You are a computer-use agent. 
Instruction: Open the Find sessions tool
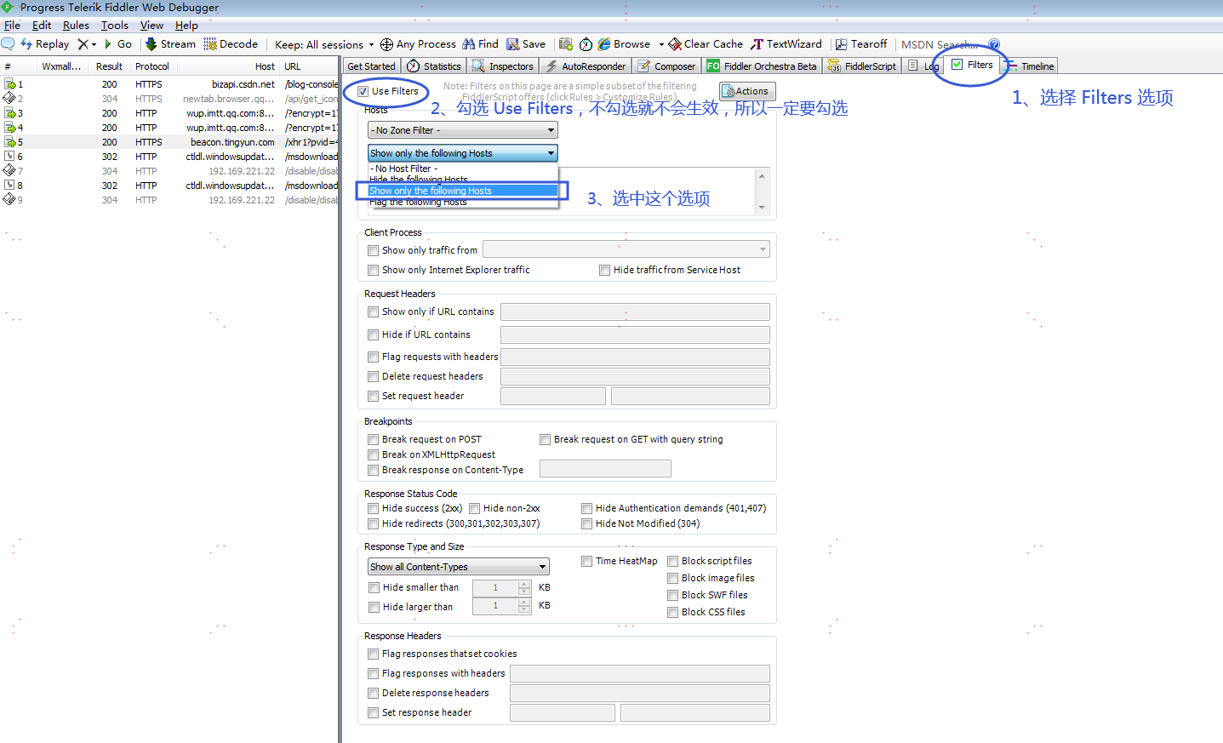(480, 43)
